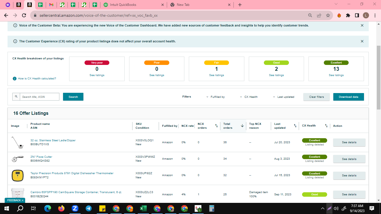381x214 pixels.
Task: Click the search magnifier icon beside ASIN field
Action: (16, 97)
